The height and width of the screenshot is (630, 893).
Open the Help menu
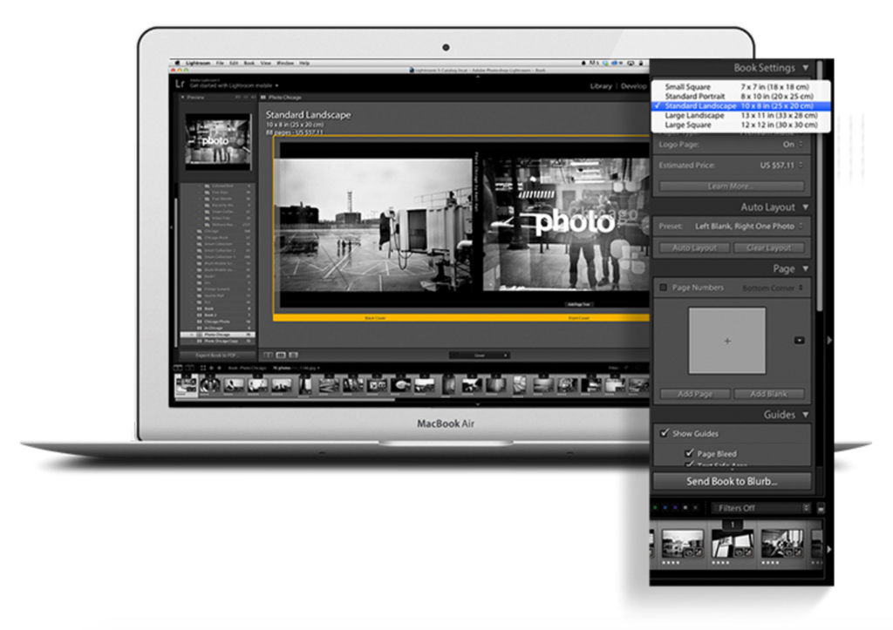pyautogui.click(x=304, y=63)
